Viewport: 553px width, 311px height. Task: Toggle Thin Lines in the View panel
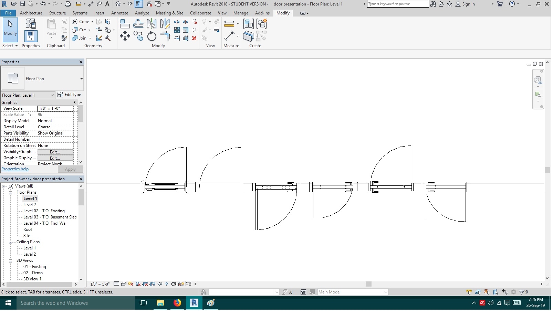(x=216, y=30)
